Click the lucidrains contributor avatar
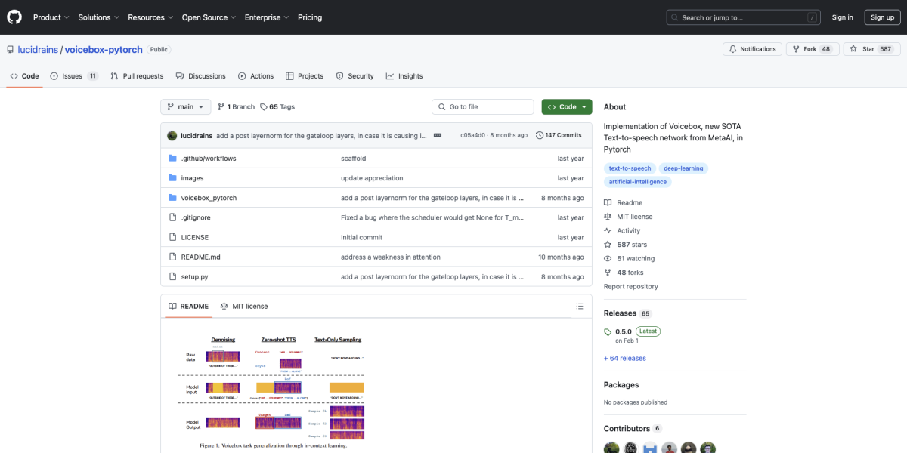The image size is (907, 453). (610, 447)
